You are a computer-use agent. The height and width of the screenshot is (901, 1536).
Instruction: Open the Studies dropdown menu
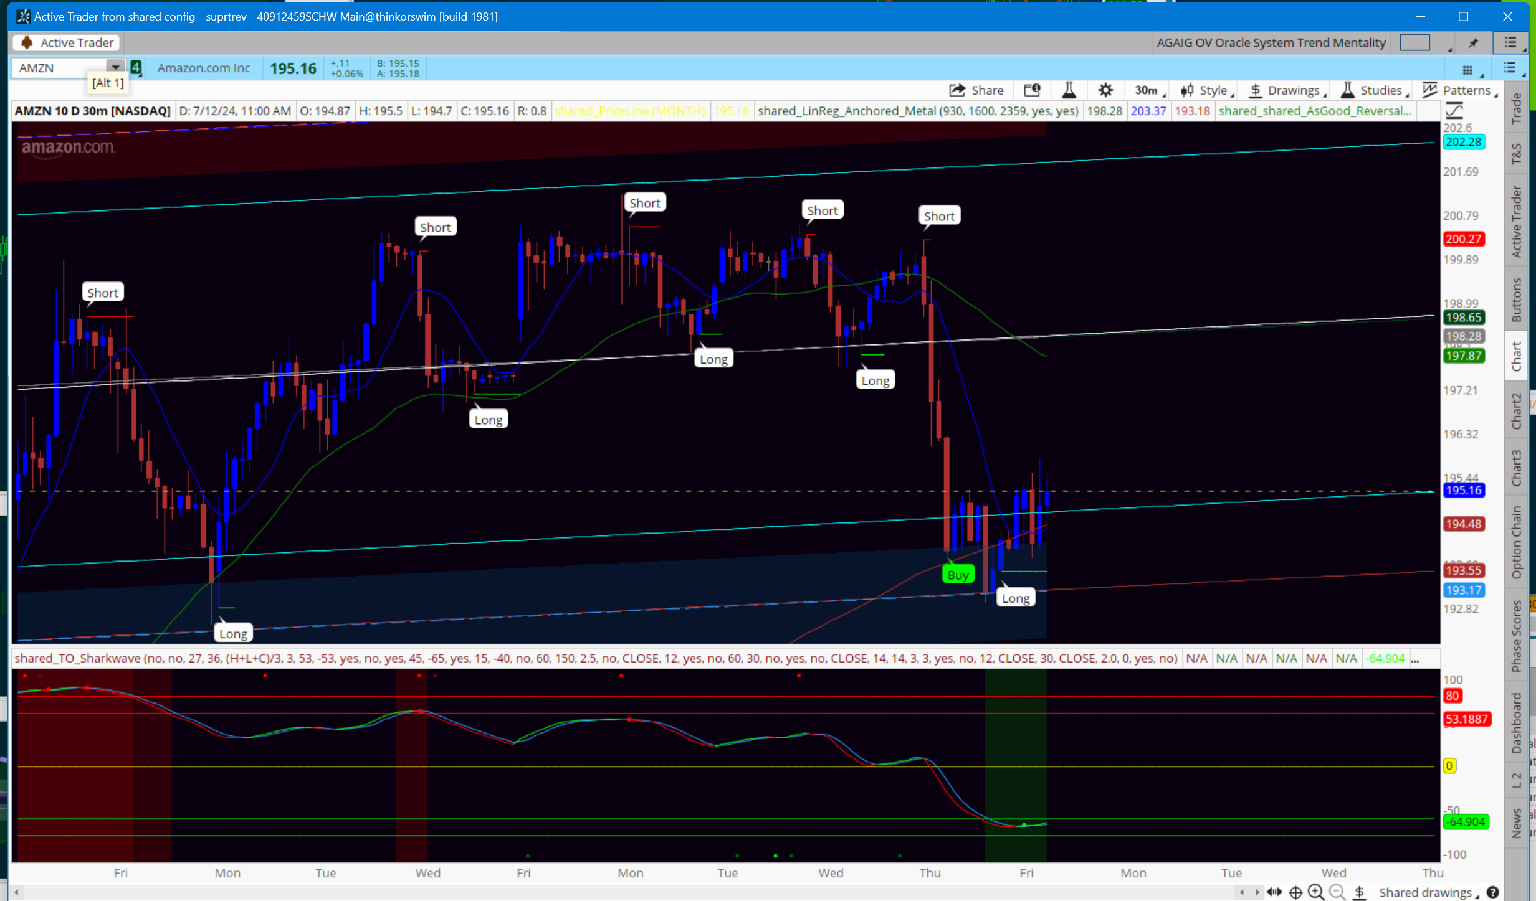tap(1375, 90)
